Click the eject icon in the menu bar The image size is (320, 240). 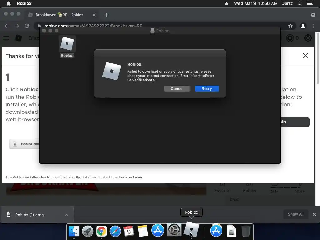[227, 3]
